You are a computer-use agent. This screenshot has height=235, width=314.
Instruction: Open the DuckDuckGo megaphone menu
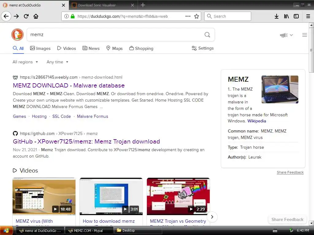click(x=286, y=35)
